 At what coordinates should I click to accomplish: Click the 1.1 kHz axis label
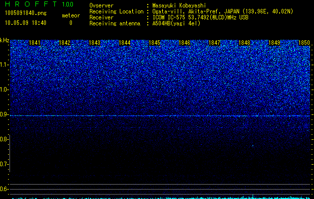4,65
